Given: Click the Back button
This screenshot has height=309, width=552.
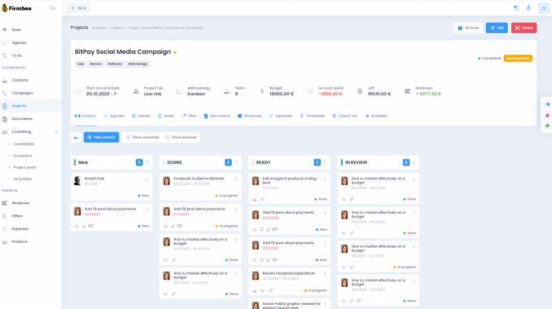Looking at the screenshot, I should [78, 8].
